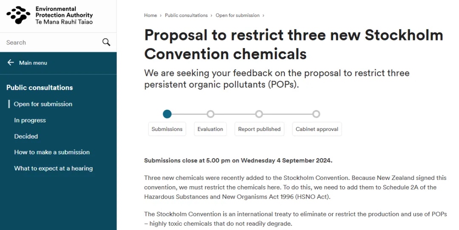Click the Submissions stage label

[167, 129]
